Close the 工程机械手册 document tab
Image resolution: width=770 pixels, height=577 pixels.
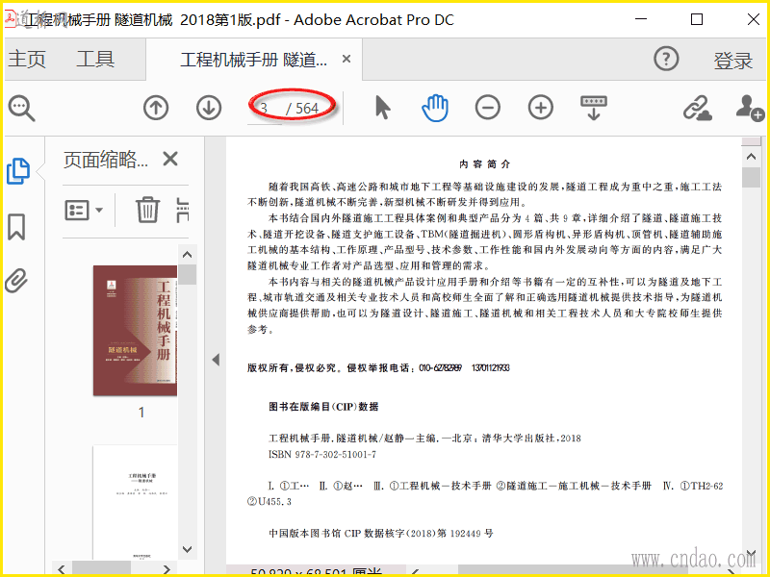[346, 60]
